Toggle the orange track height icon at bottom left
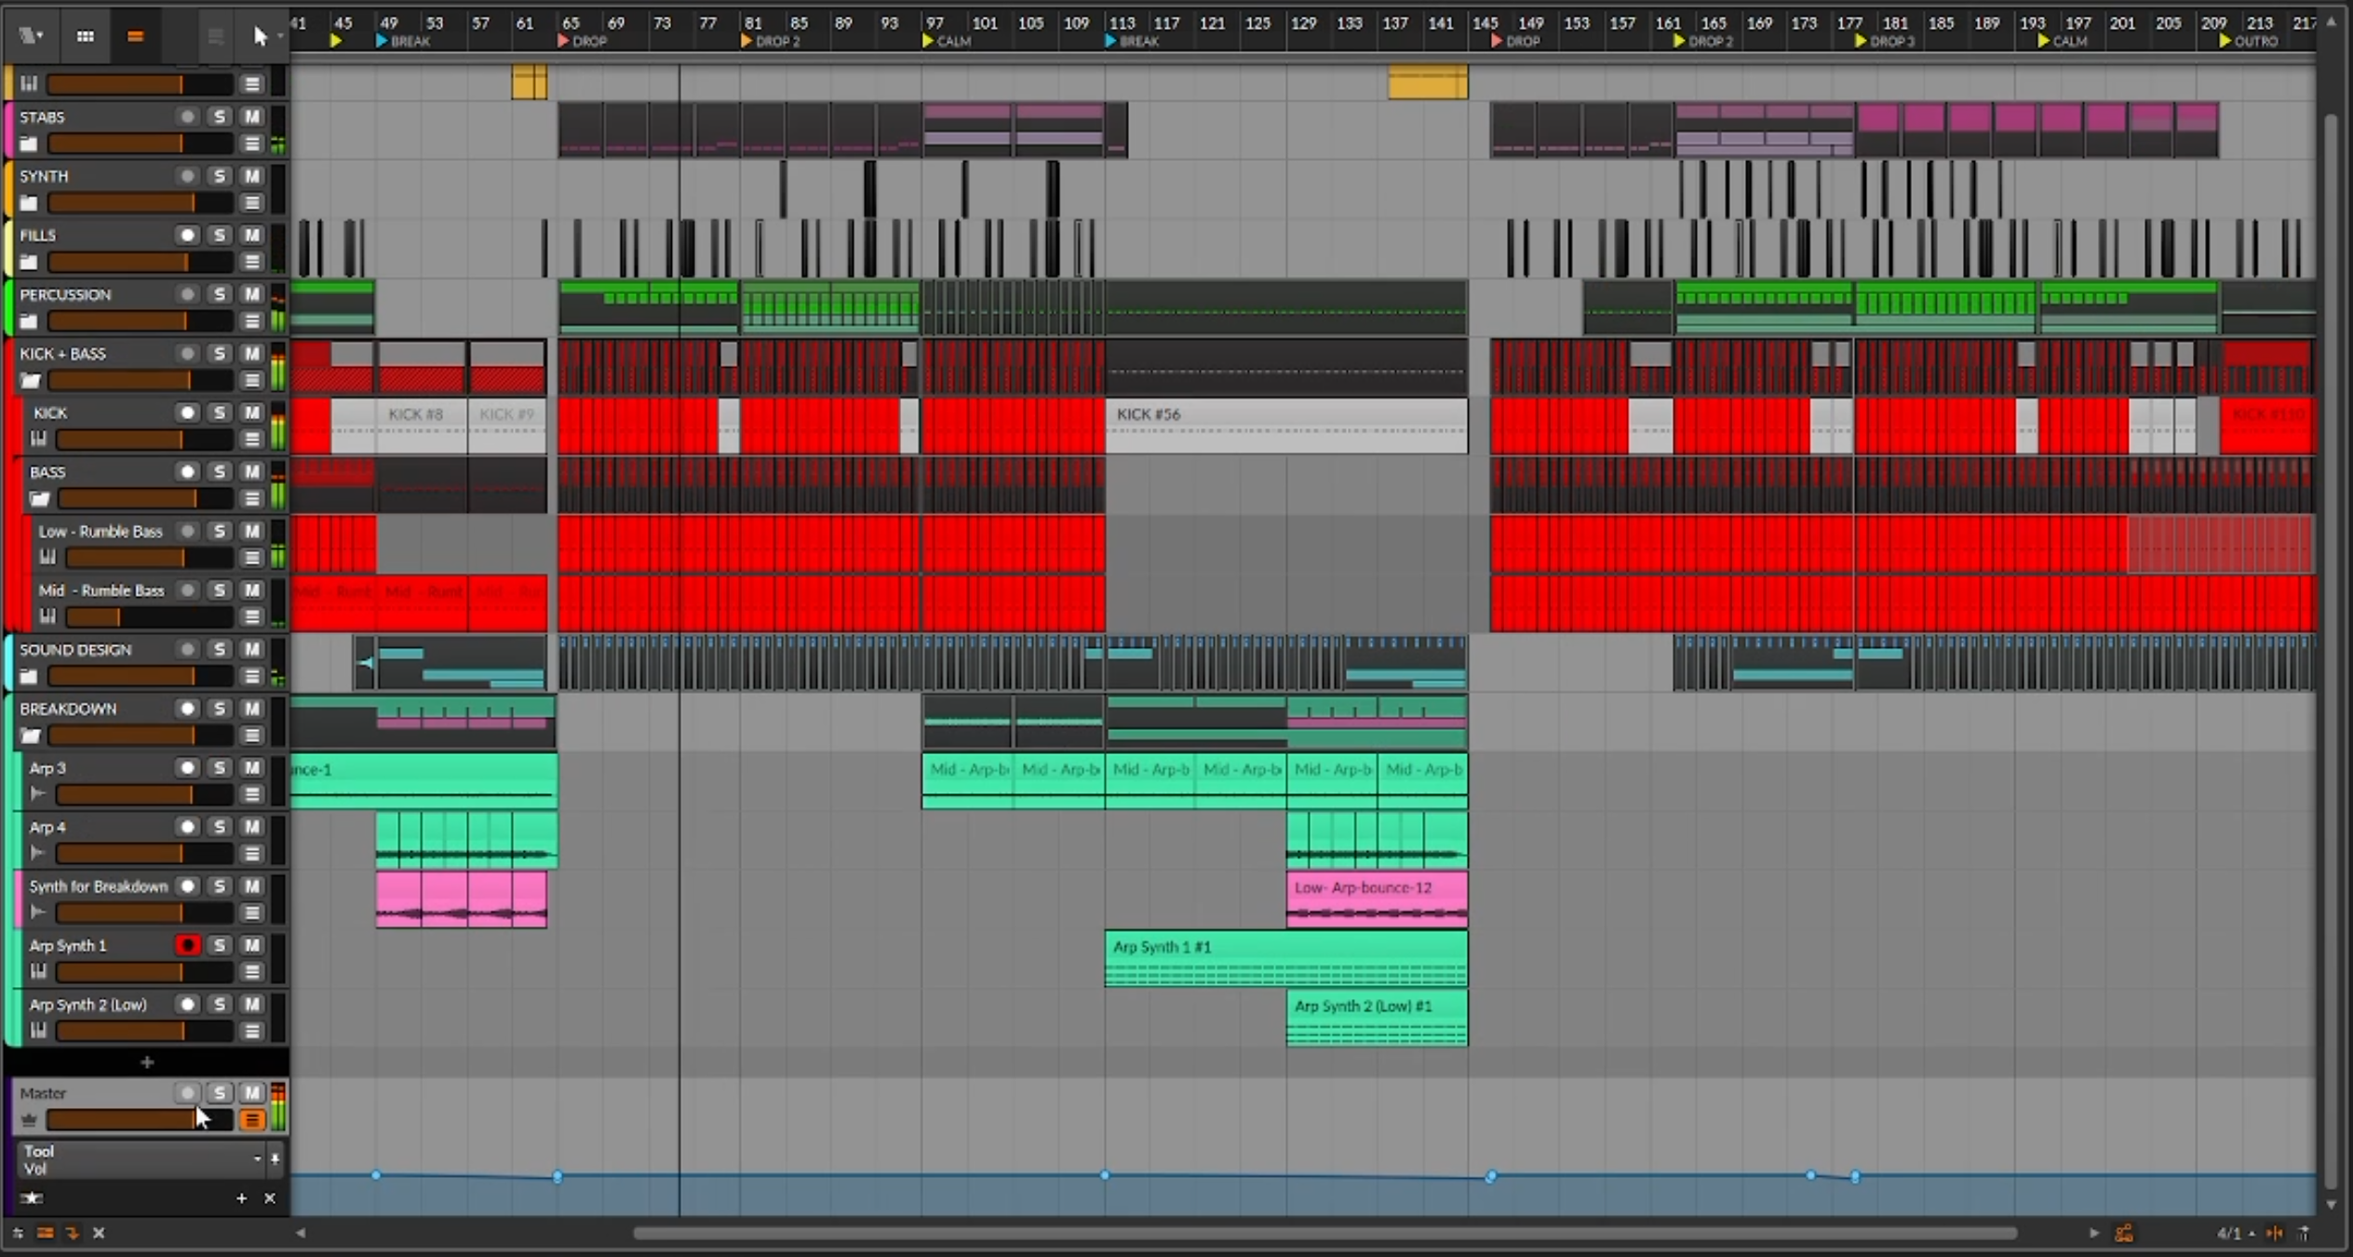This screenshot has height=1257, width=2353. pyautogui.click(x=45, y=1233)
